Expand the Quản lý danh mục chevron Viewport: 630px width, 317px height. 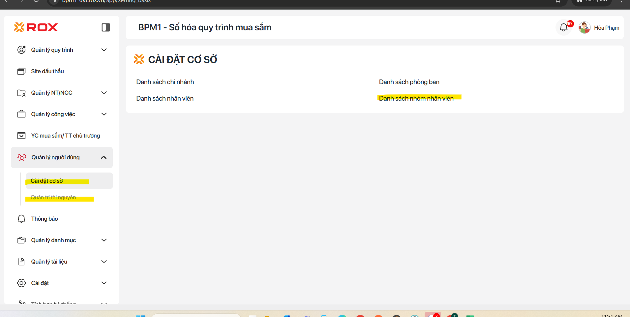[x=104, y=240]
